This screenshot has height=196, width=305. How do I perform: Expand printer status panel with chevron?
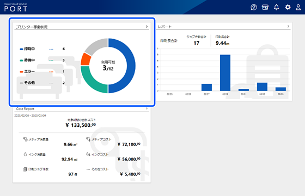147,27
